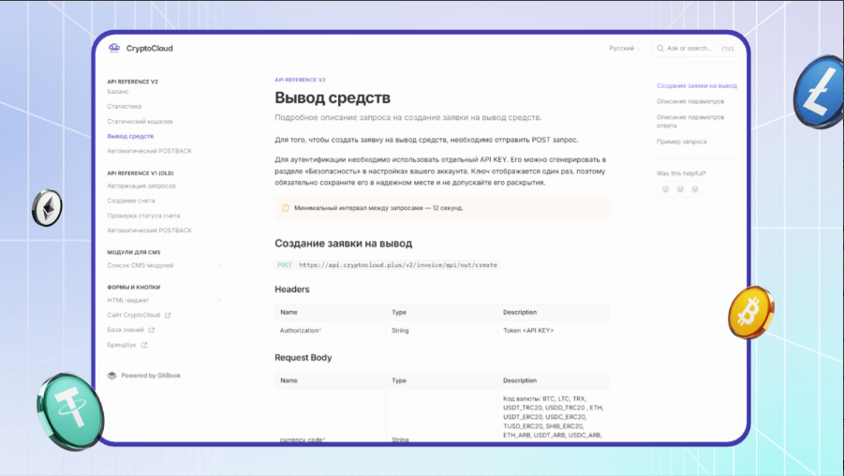Click the API REFERENCE V2 breadcrumb above the title
Image resolution: width=844 pixels, height=476 pixels.
pos(300,80)
